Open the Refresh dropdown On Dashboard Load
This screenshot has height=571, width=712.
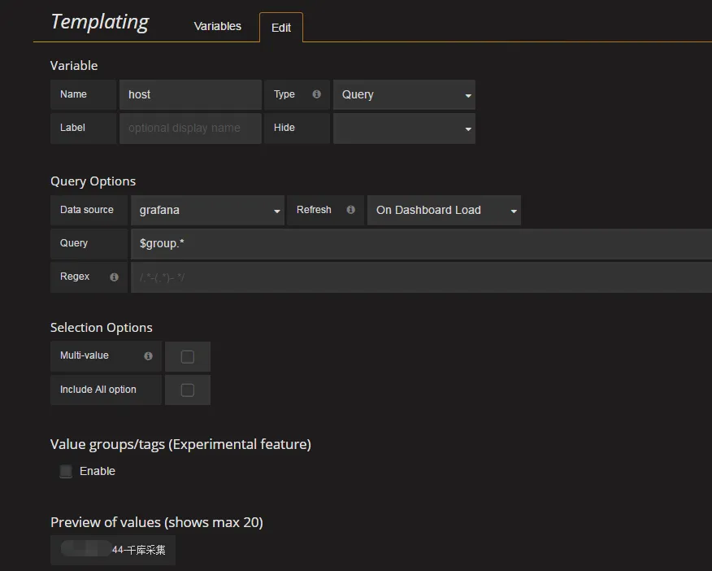pos(444,211)
